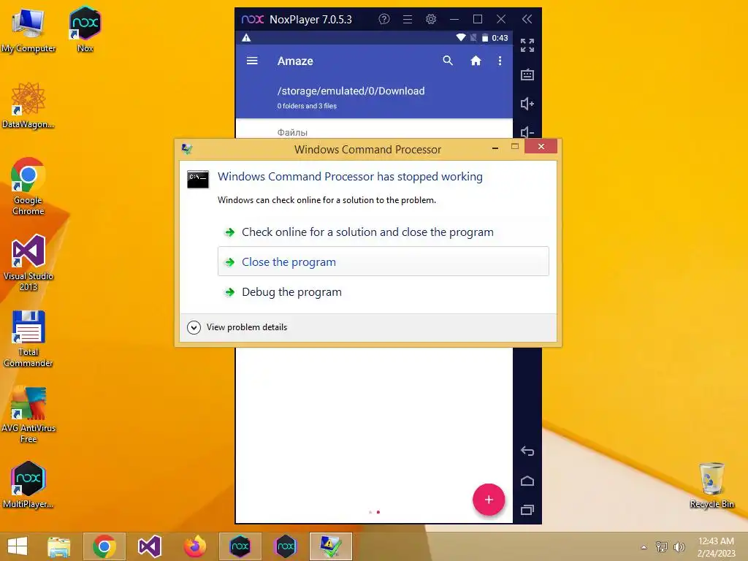Open Visual Studio 2013 desktop shortcut

[28, 263]
